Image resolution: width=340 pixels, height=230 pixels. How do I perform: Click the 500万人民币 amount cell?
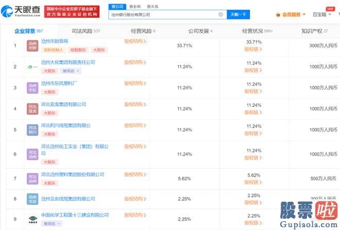pyautogui.click(x=323, y=179)
